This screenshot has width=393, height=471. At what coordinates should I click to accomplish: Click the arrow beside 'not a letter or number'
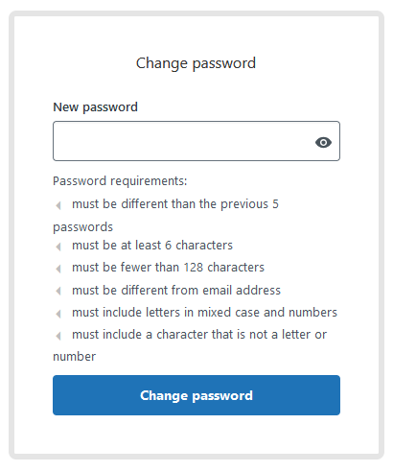58,336
